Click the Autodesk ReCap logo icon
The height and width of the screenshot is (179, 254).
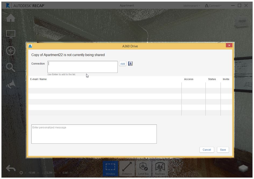[x=8, y=5]
